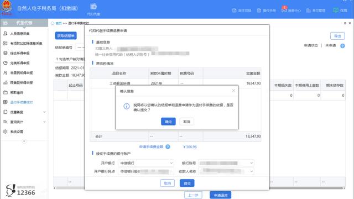Click the 12366 hotline logo

[x=21, y=190]
